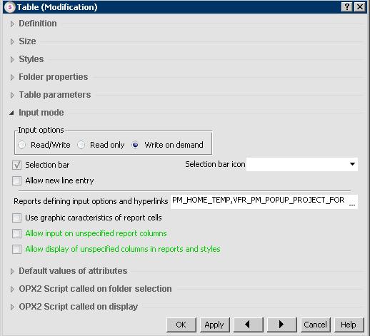Enable Allow input on unspecified report columns
Image resolution: width=370 pixels, height=336 pixels.
coord(16,233)
